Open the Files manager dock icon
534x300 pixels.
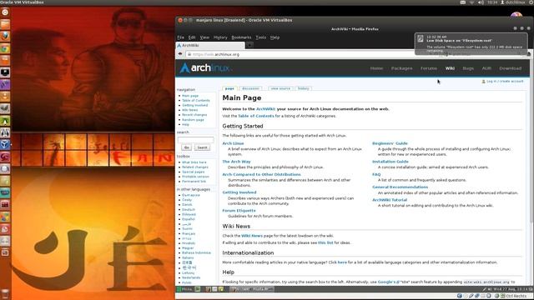click(x=5, y=24)
